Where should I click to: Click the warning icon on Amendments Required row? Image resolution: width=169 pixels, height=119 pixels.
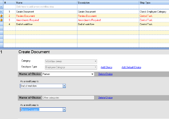tap(2, 20)
